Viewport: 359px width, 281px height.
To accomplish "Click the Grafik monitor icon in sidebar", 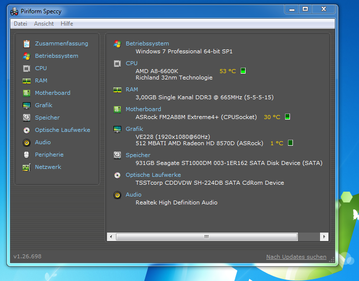I will (x=27, y=105).
